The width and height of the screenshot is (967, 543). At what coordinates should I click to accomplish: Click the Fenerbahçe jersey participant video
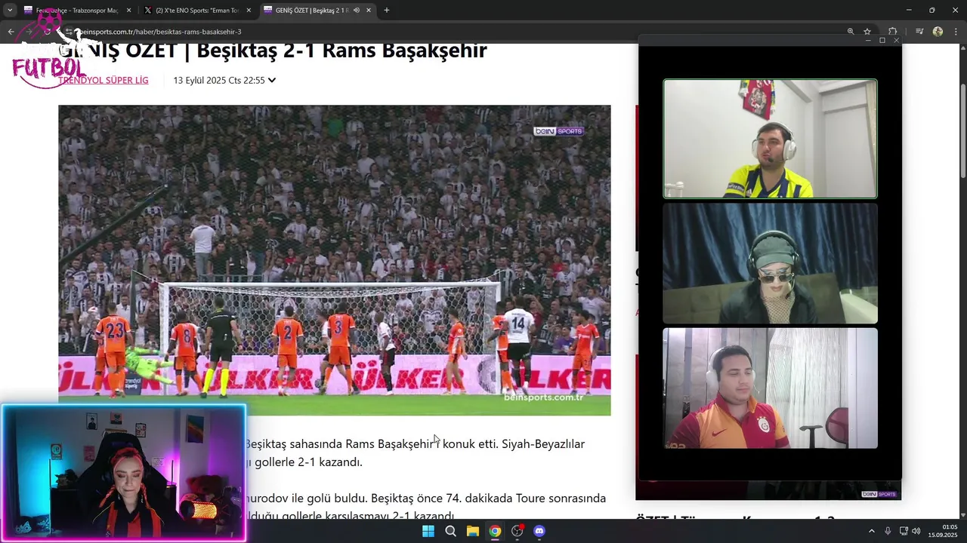pos(771,139)
